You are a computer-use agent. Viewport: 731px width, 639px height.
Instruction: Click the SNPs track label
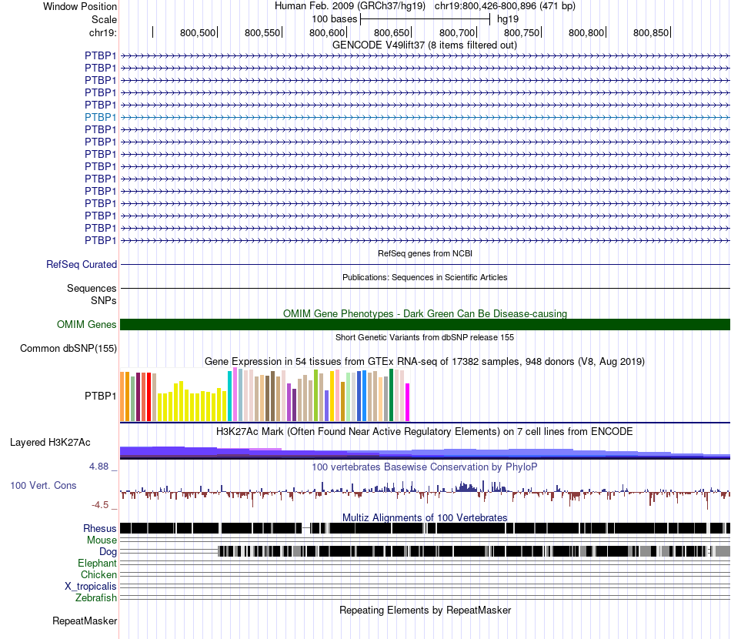coord(104,300)
